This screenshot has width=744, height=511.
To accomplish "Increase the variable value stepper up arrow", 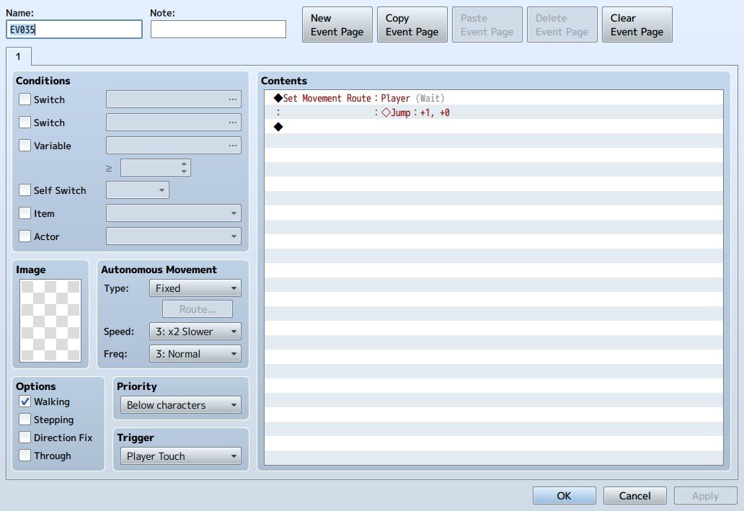I will pyautogui.click(x=184, y=164).
